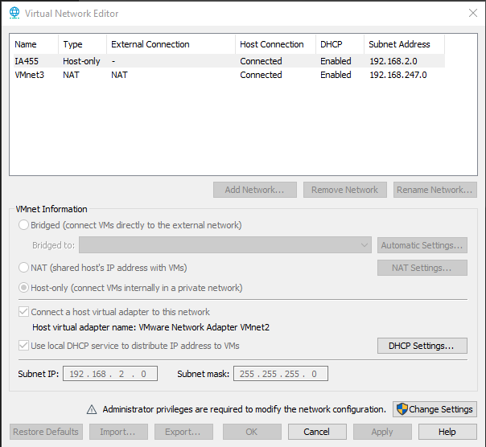Viewport: 486px width, 447px height.
Task: Click the administrator privileges required message
Action: [x=245, y=409]
